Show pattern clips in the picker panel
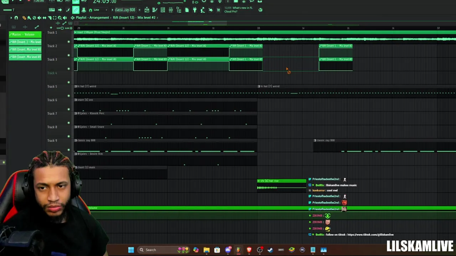 coord(14,27)
